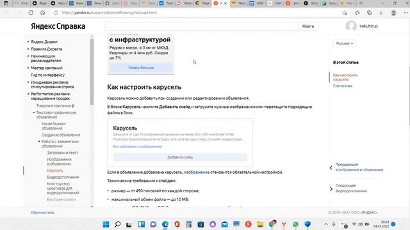Open File Explorer on the taskbar
Image resolution: width=410 pixels, height=230 pixels.
[x=260, y=224]
